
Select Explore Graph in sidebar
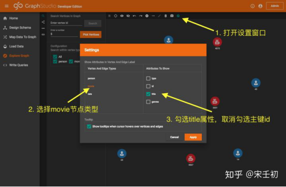tap(20, 56)
